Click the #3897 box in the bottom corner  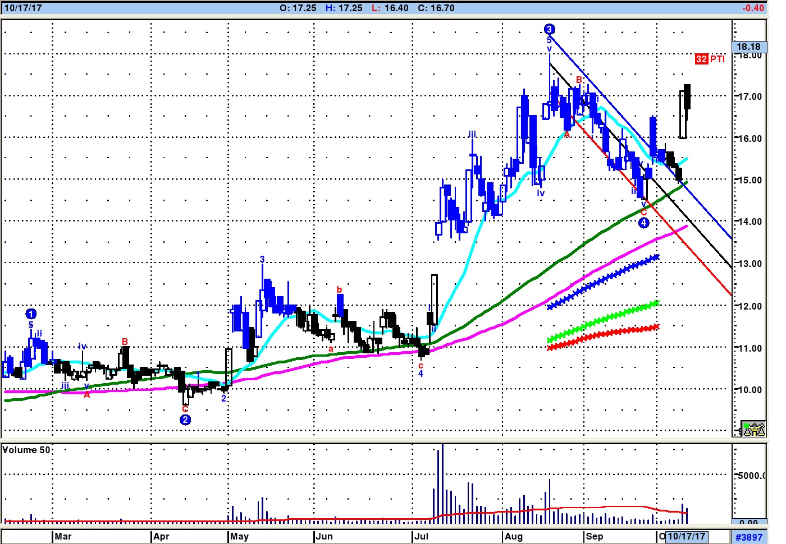click(748, 537)
